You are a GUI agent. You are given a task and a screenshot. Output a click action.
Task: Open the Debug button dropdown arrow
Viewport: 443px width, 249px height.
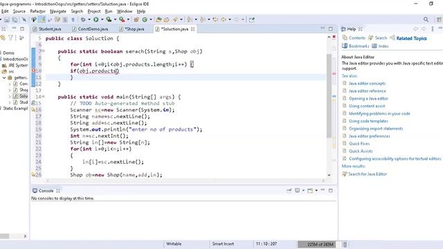[89, 19]
